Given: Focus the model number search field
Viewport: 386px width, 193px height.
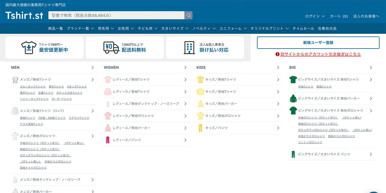Looking at the screenshot, I should 116,15.
